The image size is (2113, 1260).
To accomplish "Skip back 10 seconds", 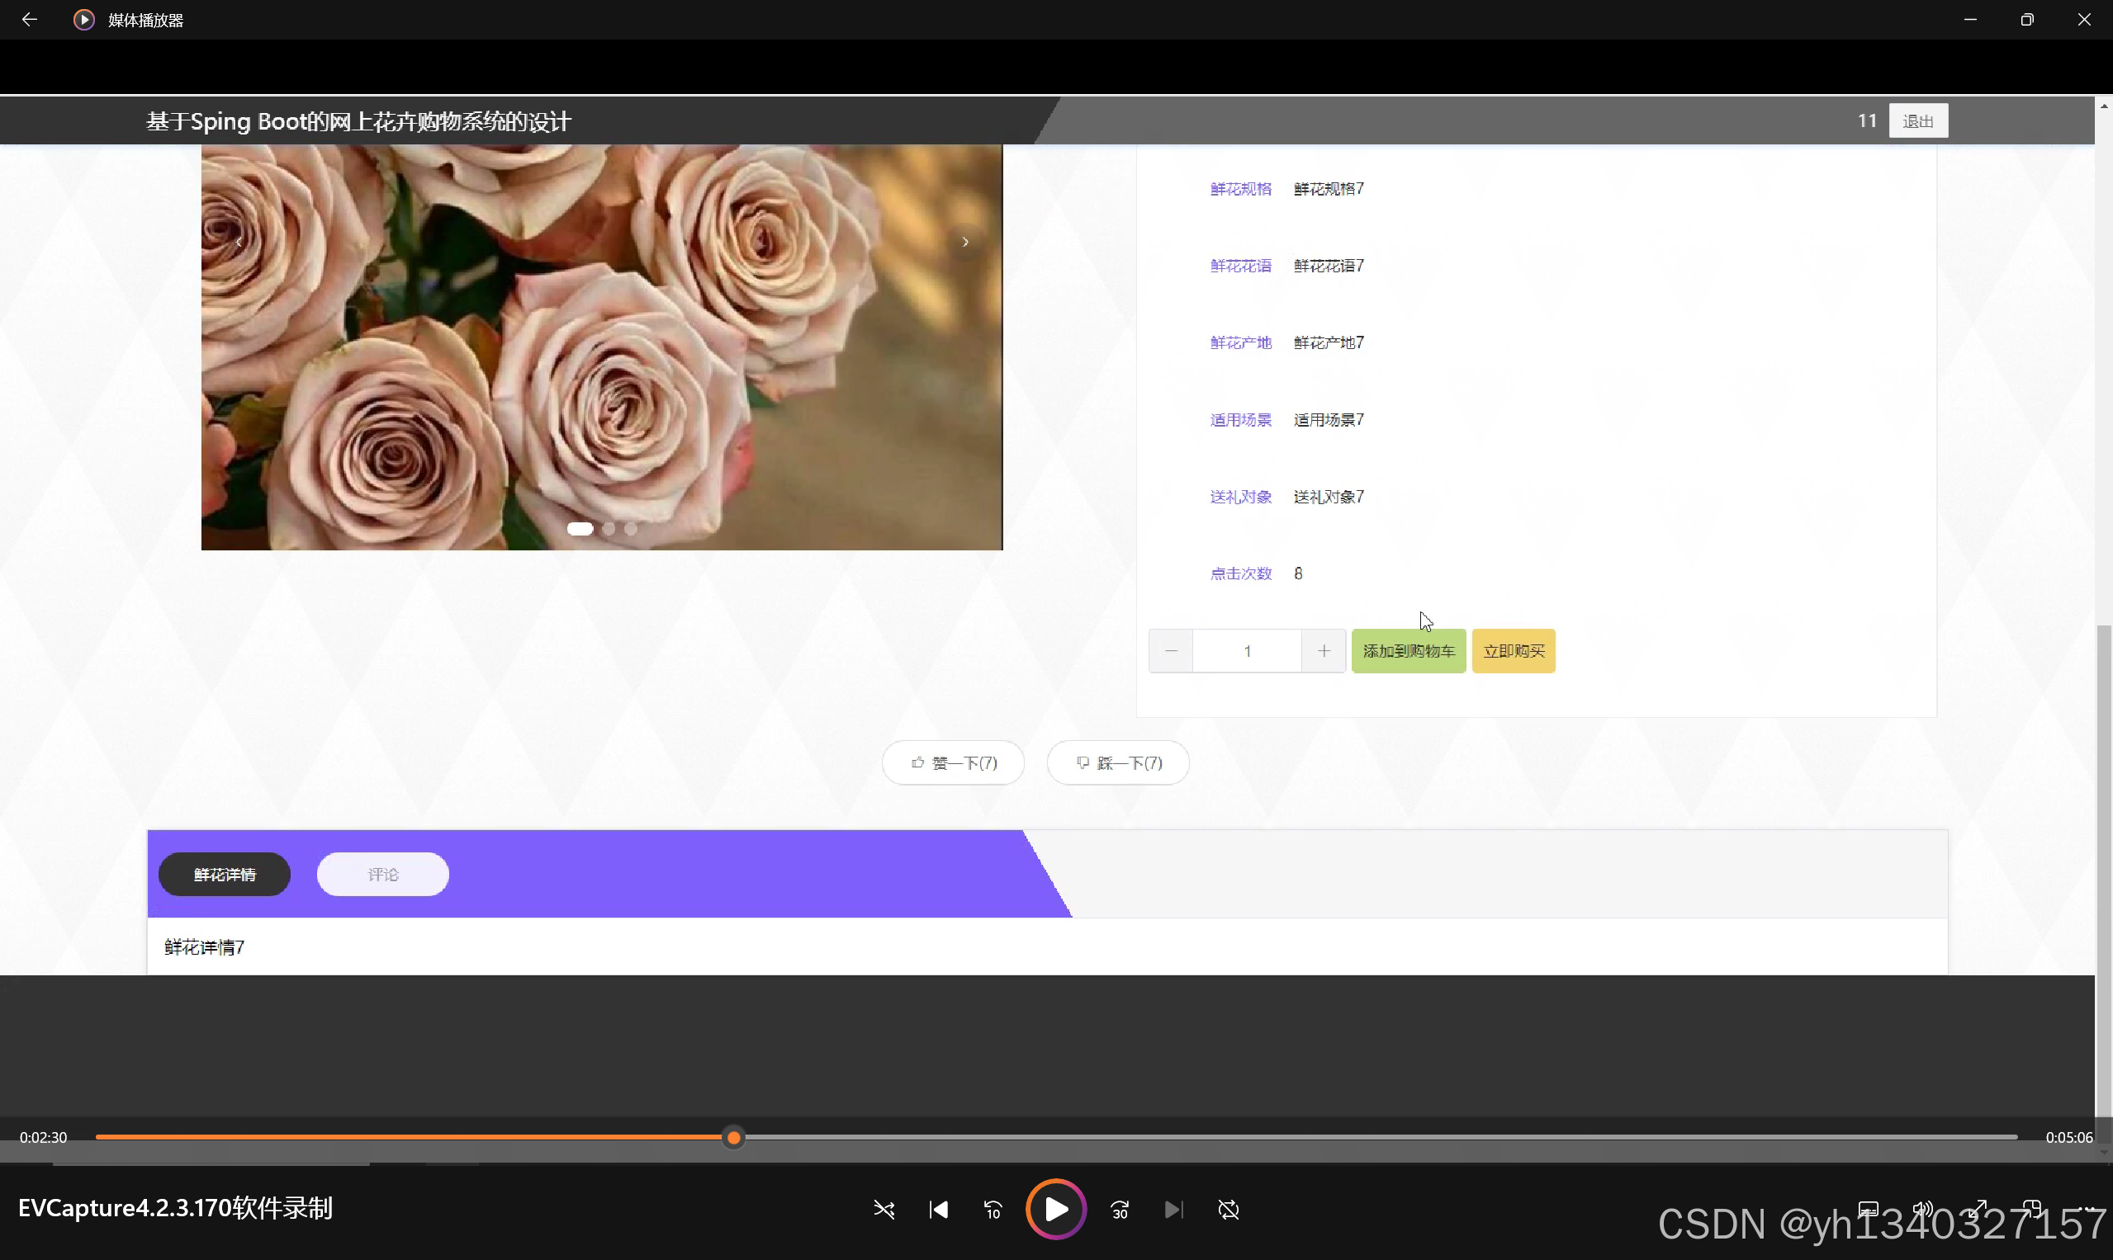I will 993,1209.
